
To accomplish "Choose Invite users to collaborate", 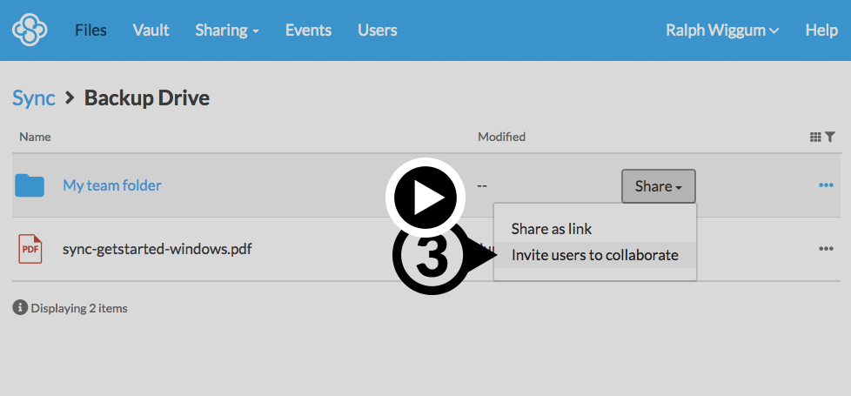I will (x=594, y=255).
